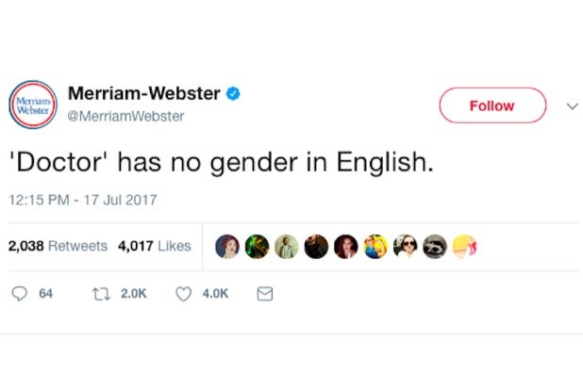583x388 pixels.
Task: View the 2,038 Retweets list
Action: click(x=58, y=246)
